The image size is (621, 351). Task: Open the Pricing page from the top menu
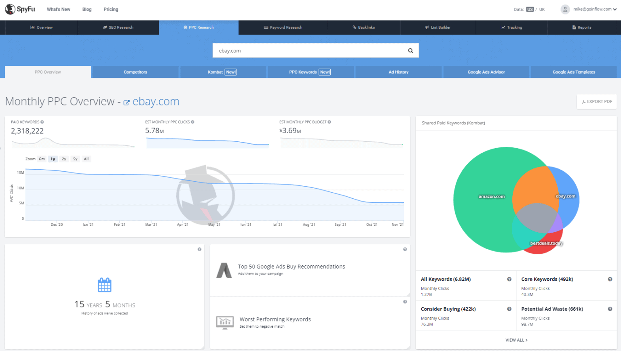tap(110, 9)
